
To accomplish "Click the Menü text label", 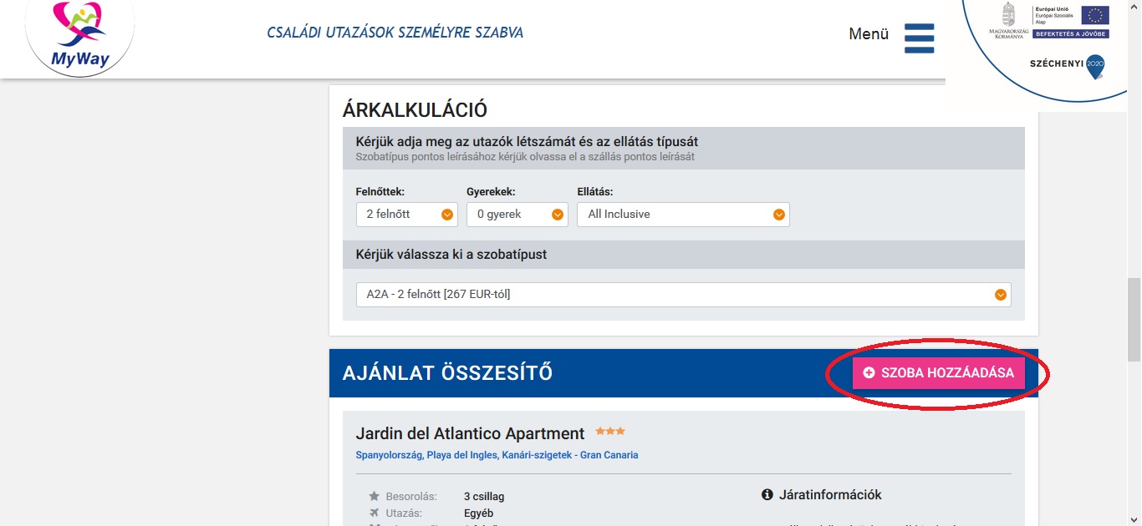I will (869, 34).
